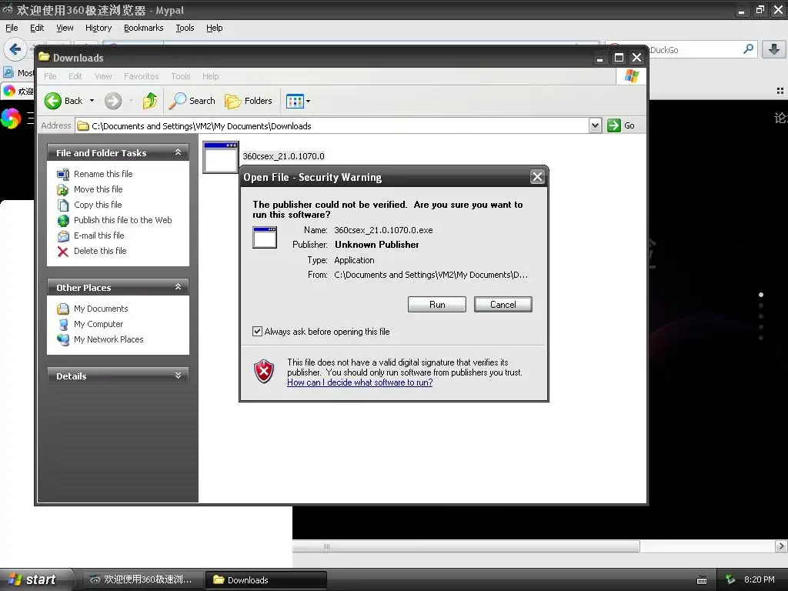Click the Downloads taskbar button
This screenshot has width=788, height=591.
(266, 579)
